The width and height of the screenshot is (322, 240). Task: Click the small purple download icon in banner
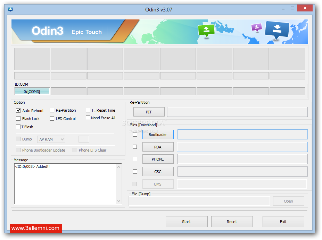tap(256, 27)
